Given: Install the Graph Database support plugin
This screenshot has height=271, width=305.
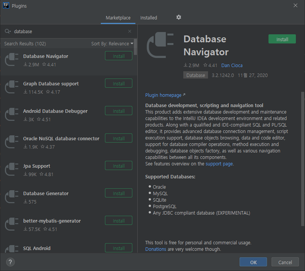Looking at the screenshot, I should pyautogui.click(x=119, y=83).
